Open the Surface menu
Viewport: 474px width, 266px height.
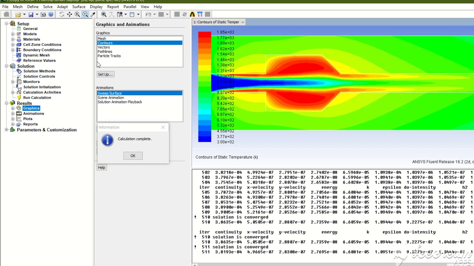[79, 7]
